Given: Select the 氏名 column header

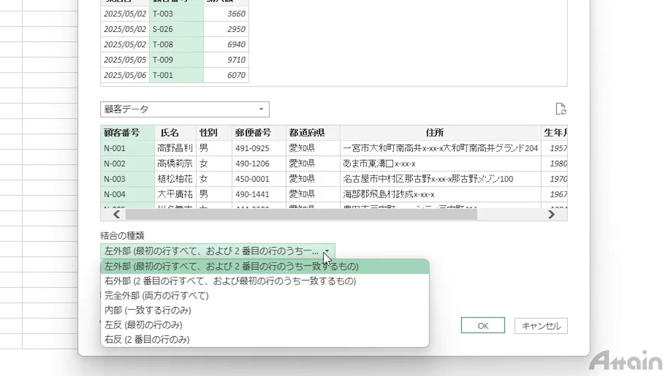Looking at the screenshot, I should tap(170, 133).
